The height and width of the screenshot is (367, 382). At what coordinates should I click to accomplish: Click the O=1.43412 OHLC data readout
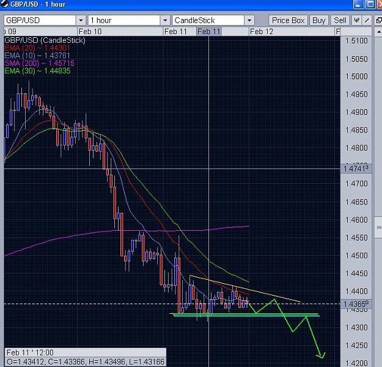point(86,362)
